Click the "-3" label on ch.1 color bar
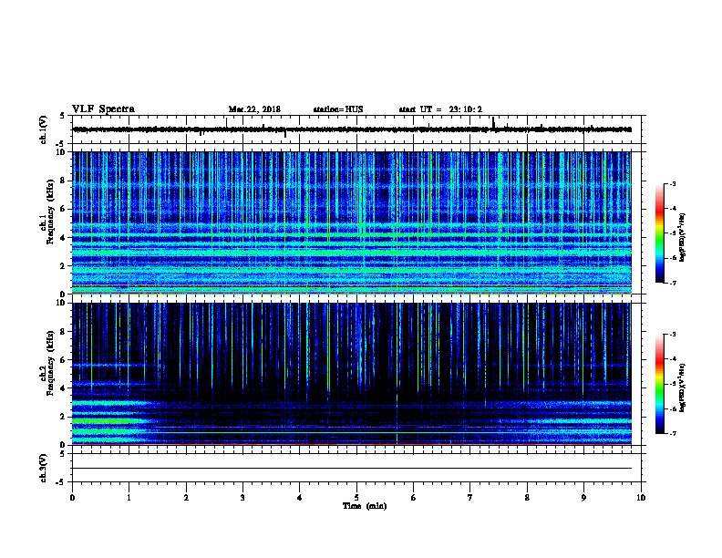722x558 pixels. pyautogui.click(x=672, y=184)
